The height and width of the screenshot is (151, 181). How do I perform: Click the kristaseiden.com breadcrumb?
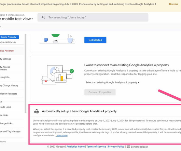tap(16, 15)
